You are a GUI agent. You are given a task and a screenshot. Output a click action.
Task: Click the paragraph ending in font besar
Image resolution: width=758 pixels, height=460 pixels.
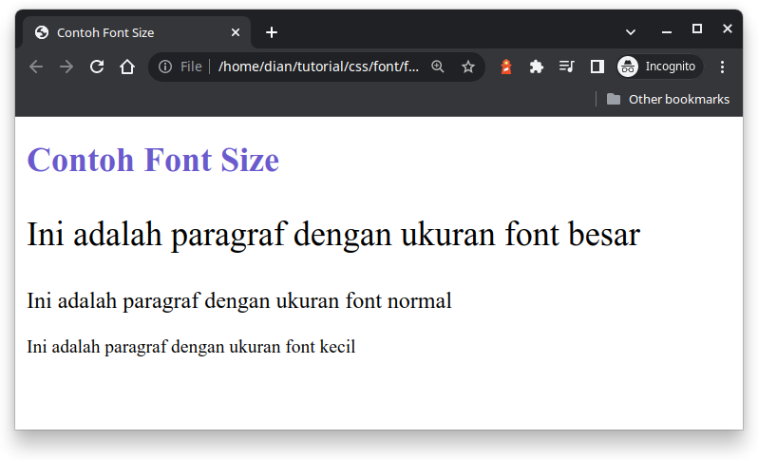(333, 235)
